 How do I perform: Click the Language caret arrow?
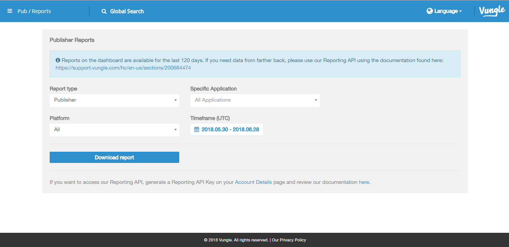[x=460, y=12]
